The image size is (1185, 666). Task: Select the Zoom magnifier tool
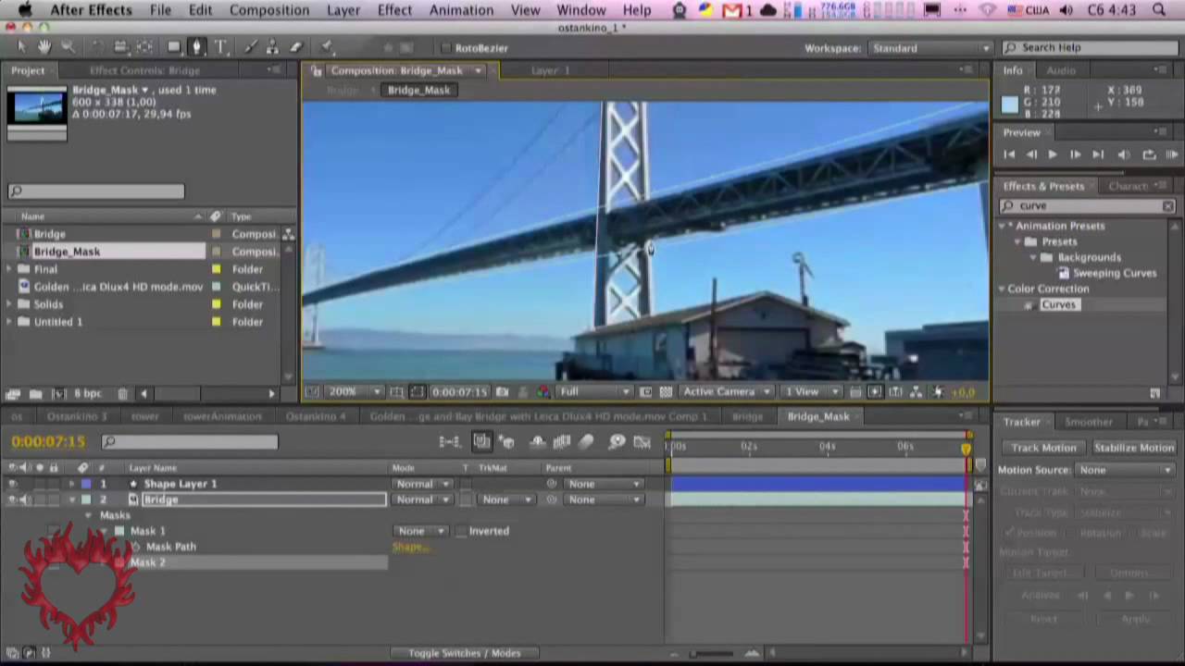tap(68, 47)
